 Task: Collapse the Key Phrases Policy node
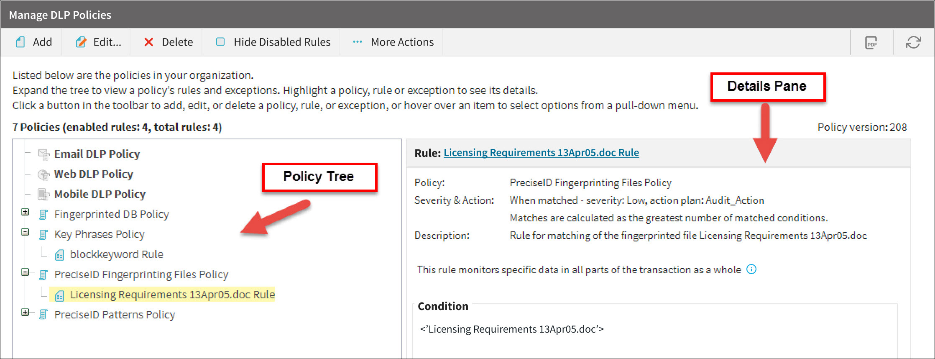(x=26, y=232)
